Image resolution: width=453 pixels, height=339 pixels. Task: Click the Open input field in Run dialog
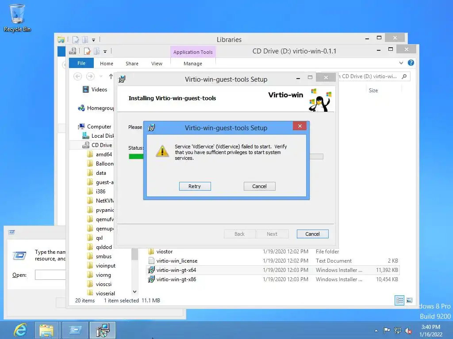[x=50, y=275]
